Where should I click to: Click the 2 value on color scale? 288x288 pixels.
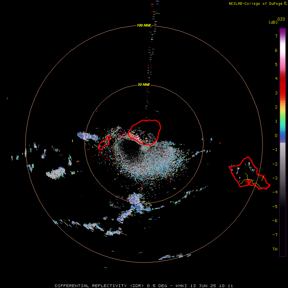(x=276, y=107)
